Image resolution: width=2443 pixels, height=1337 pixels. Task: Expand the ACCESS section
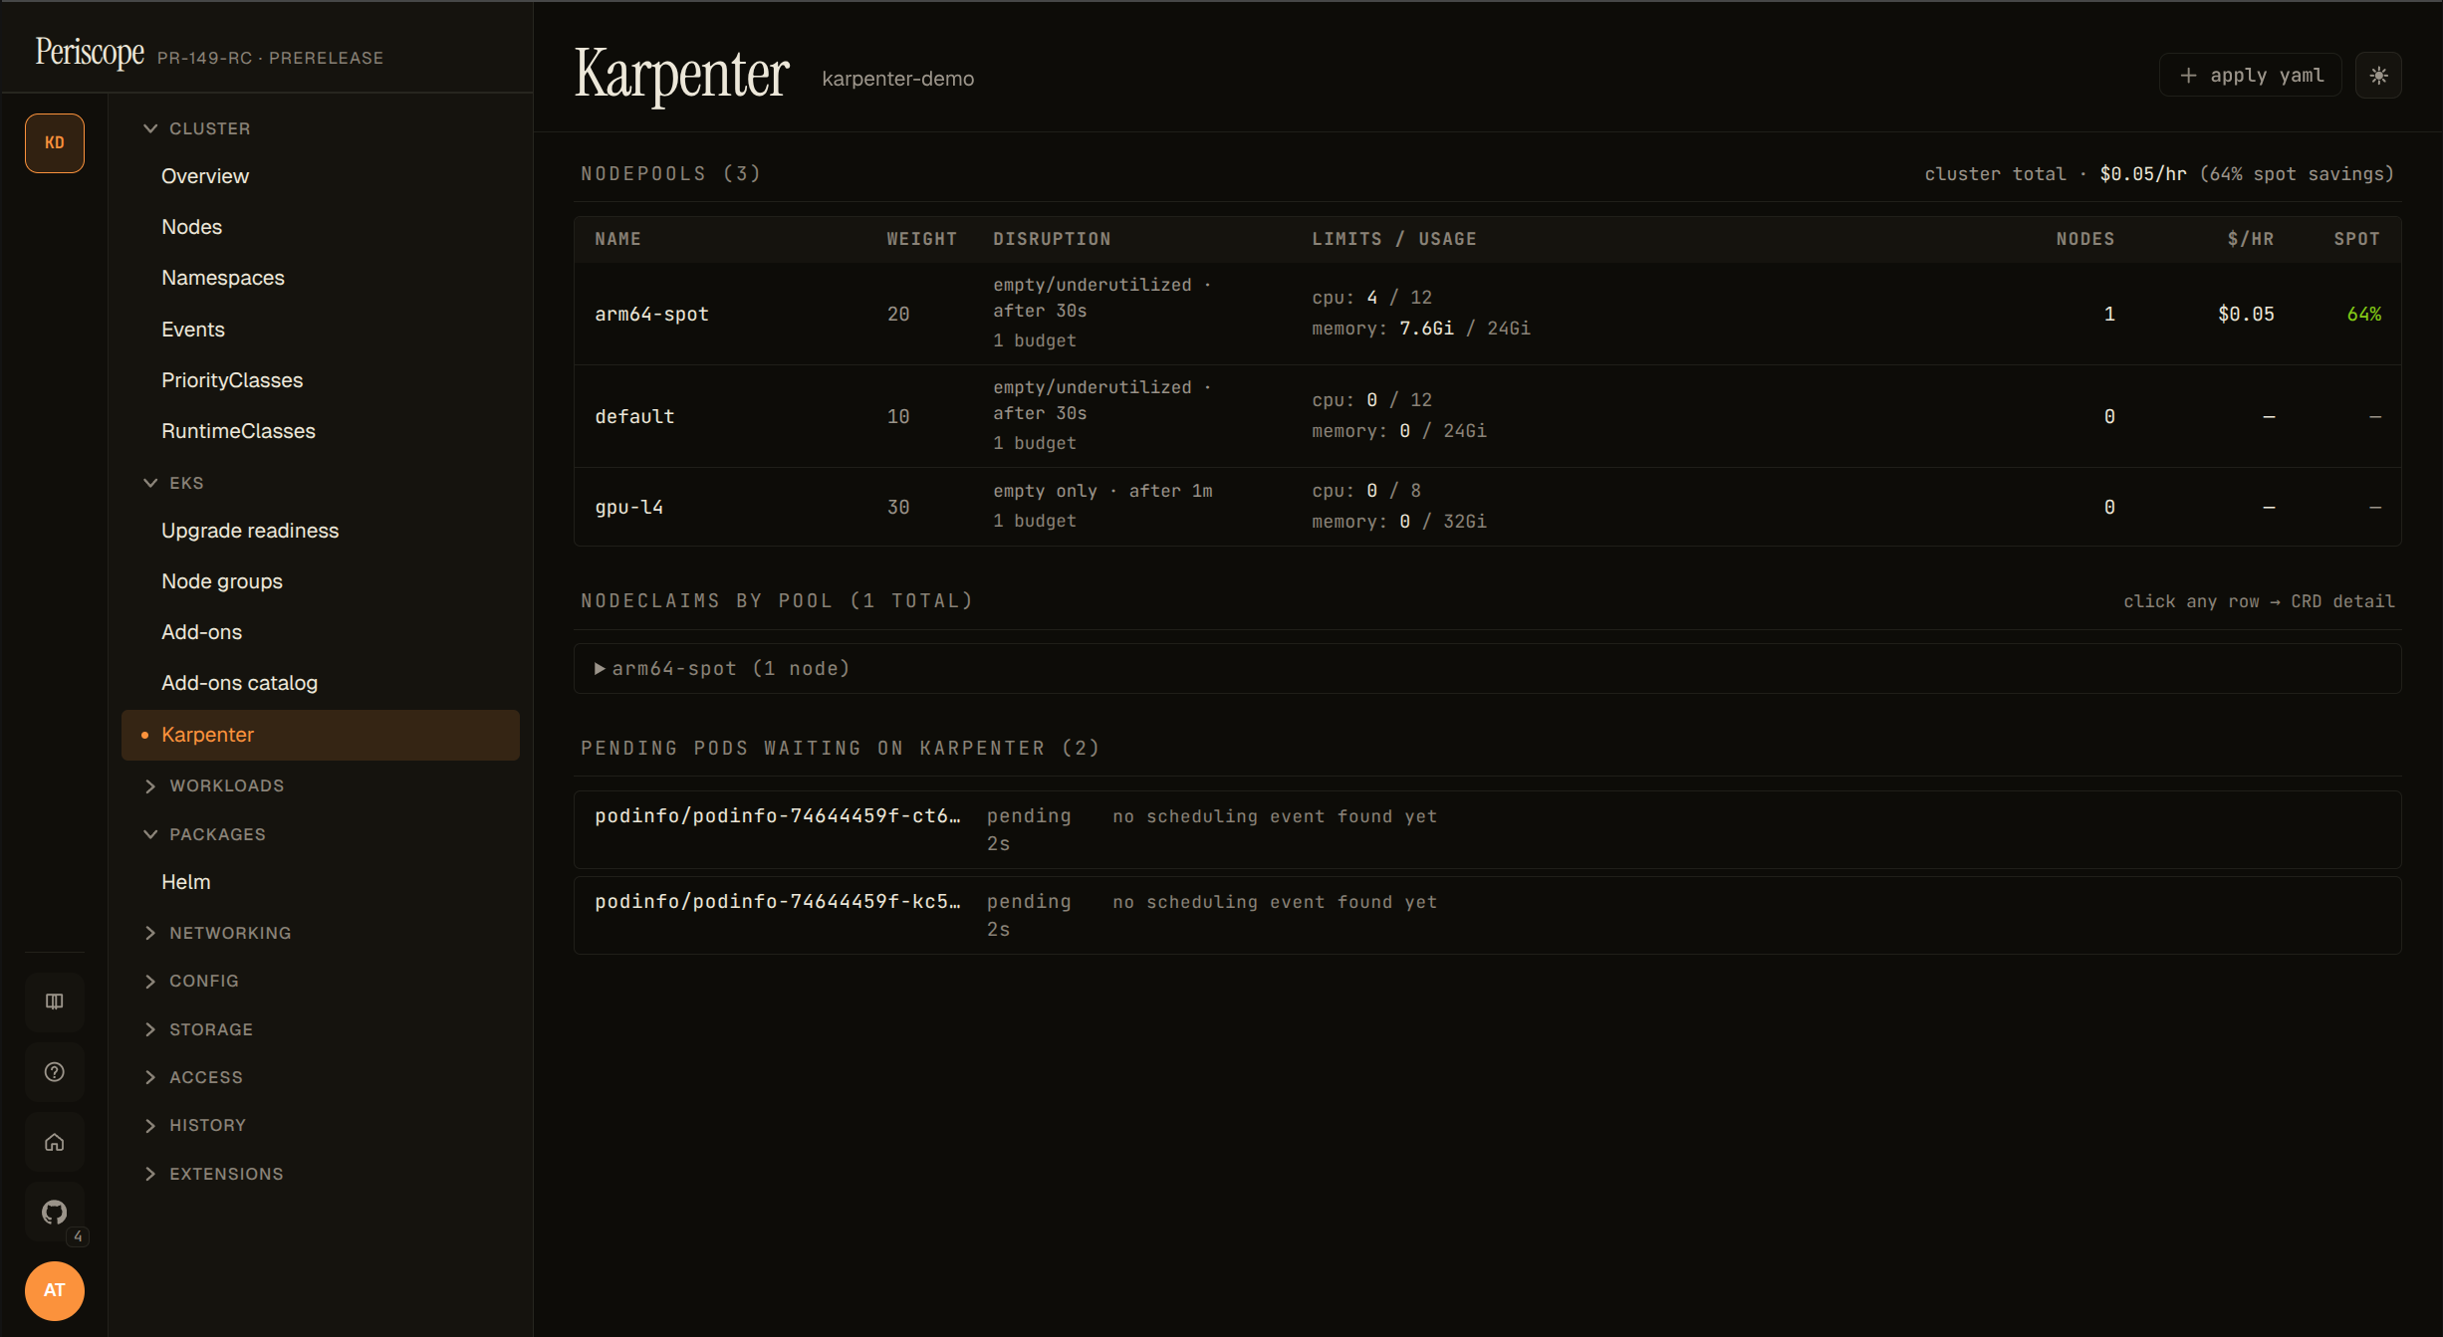click(x=195, y=1077)
